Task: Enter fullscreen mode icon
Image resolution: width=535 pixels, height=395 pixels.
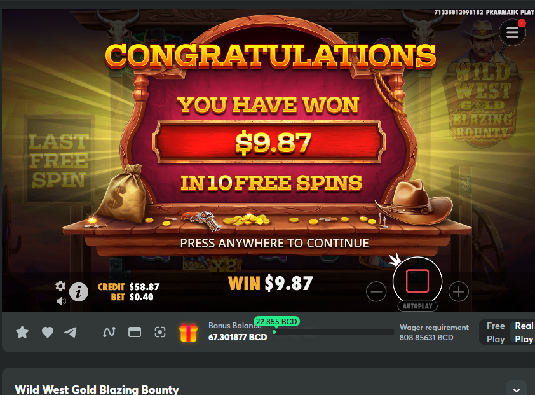Action: click(159, 332)
